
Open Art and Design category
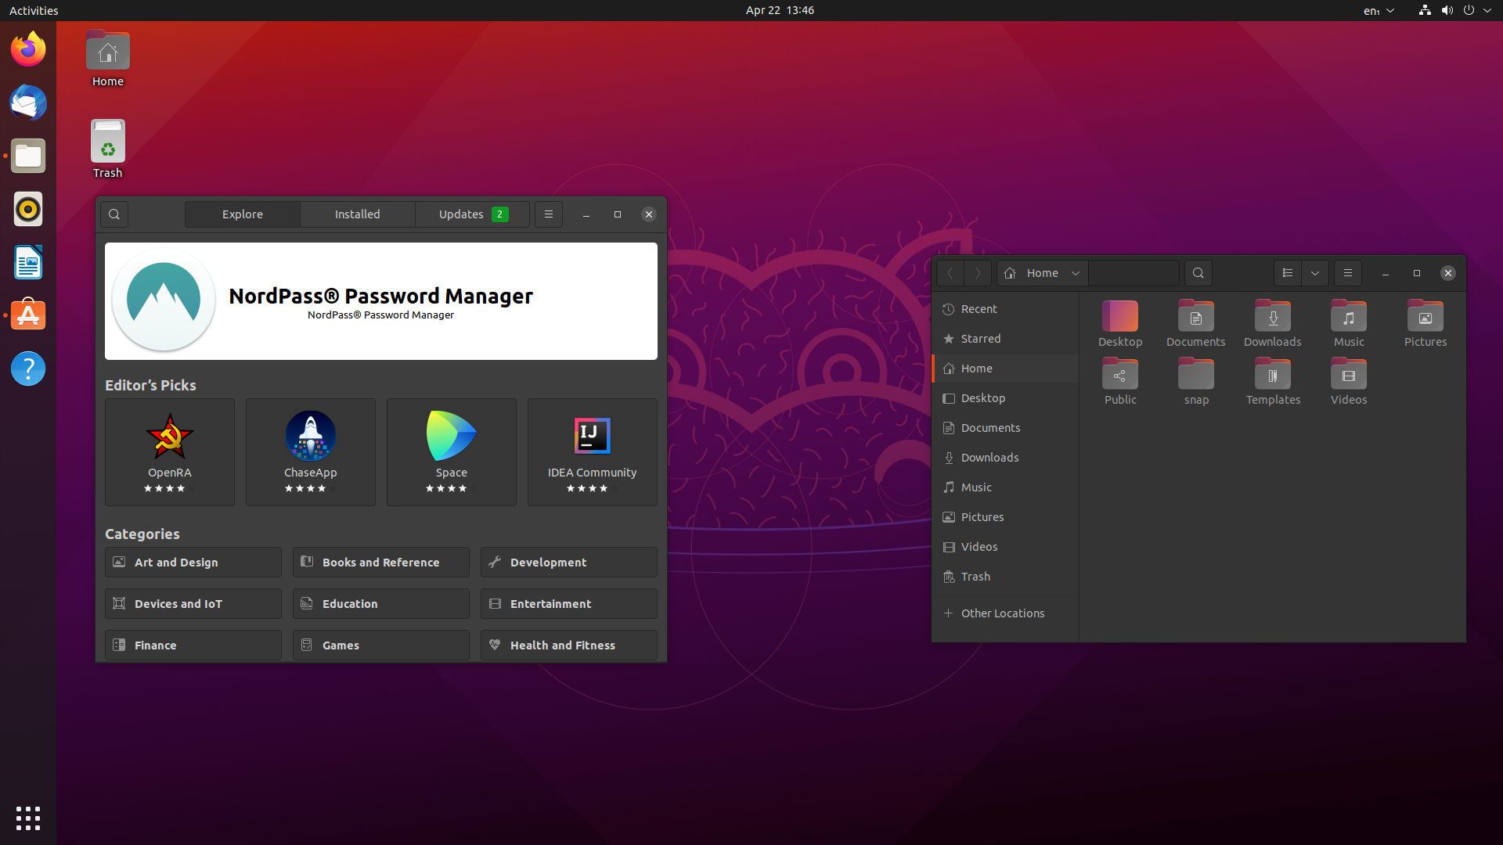[193, 563]
